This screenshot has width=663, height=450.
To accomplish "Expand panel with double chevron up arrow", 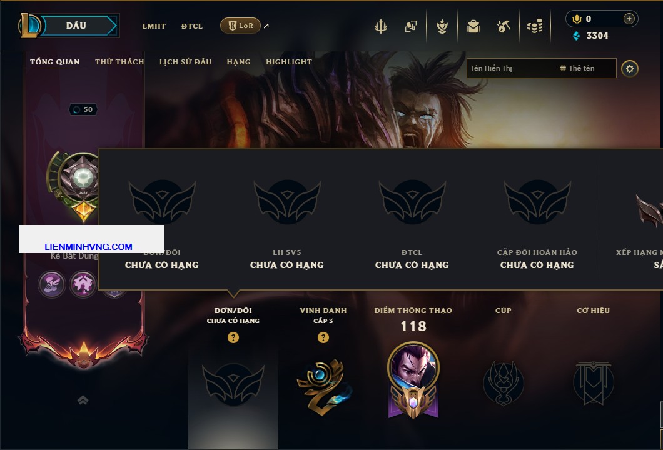I will pyautogui.click(x=83, y=400).
